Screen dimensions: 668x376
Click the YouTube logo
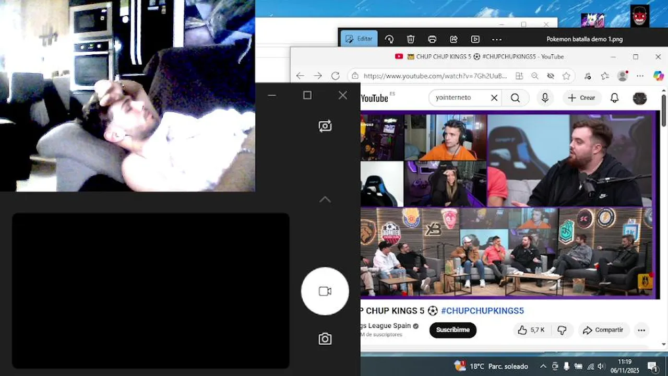[375, 98]
